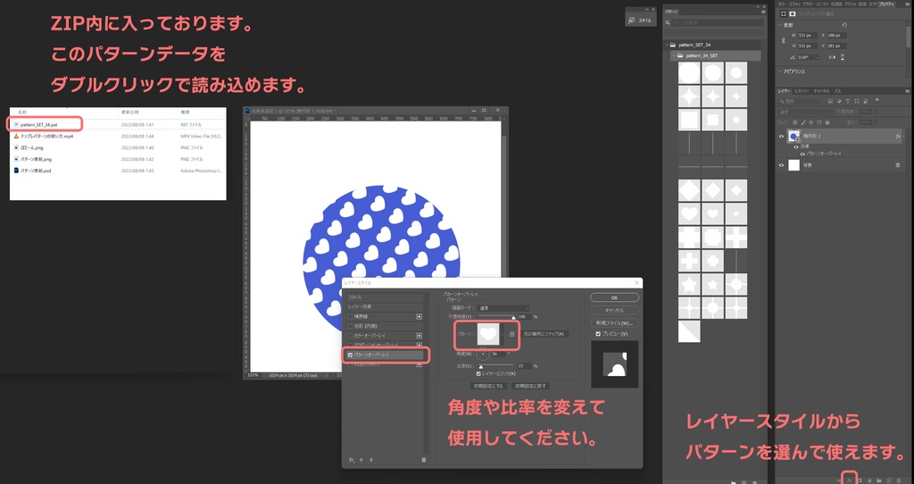Toggle the eye icon on the effects row

click(x=796, y=147)
